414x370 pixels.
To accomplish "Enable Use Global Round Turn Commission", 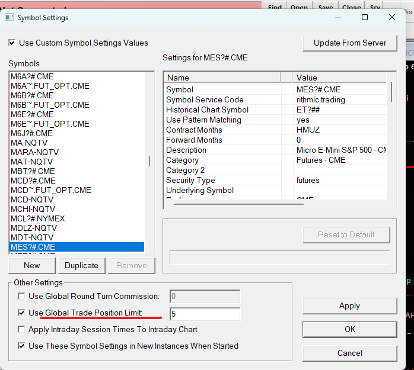I will [22, 296].
